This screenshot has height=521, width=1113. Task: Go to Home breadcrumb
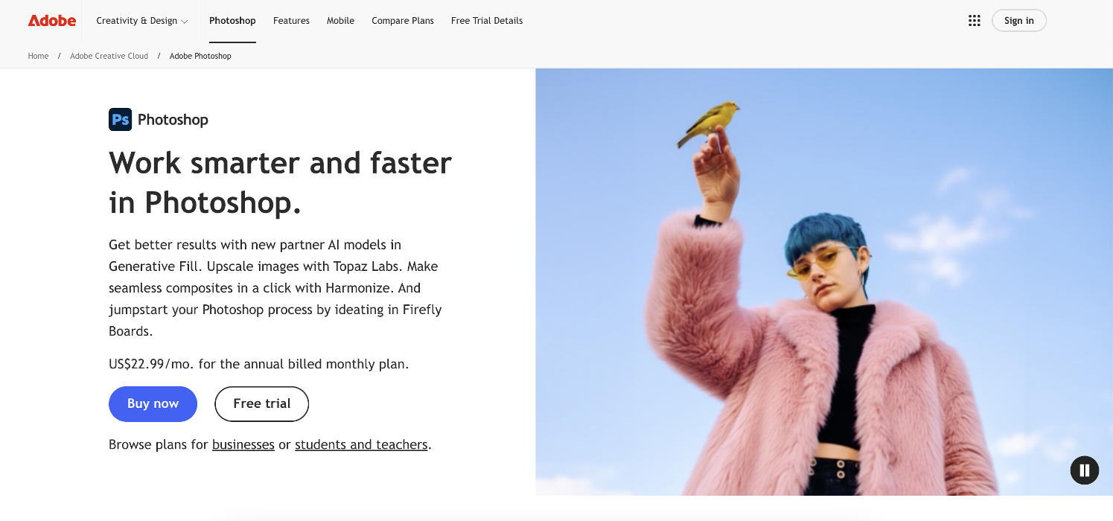pyautogui.click(x=38, y=56)
